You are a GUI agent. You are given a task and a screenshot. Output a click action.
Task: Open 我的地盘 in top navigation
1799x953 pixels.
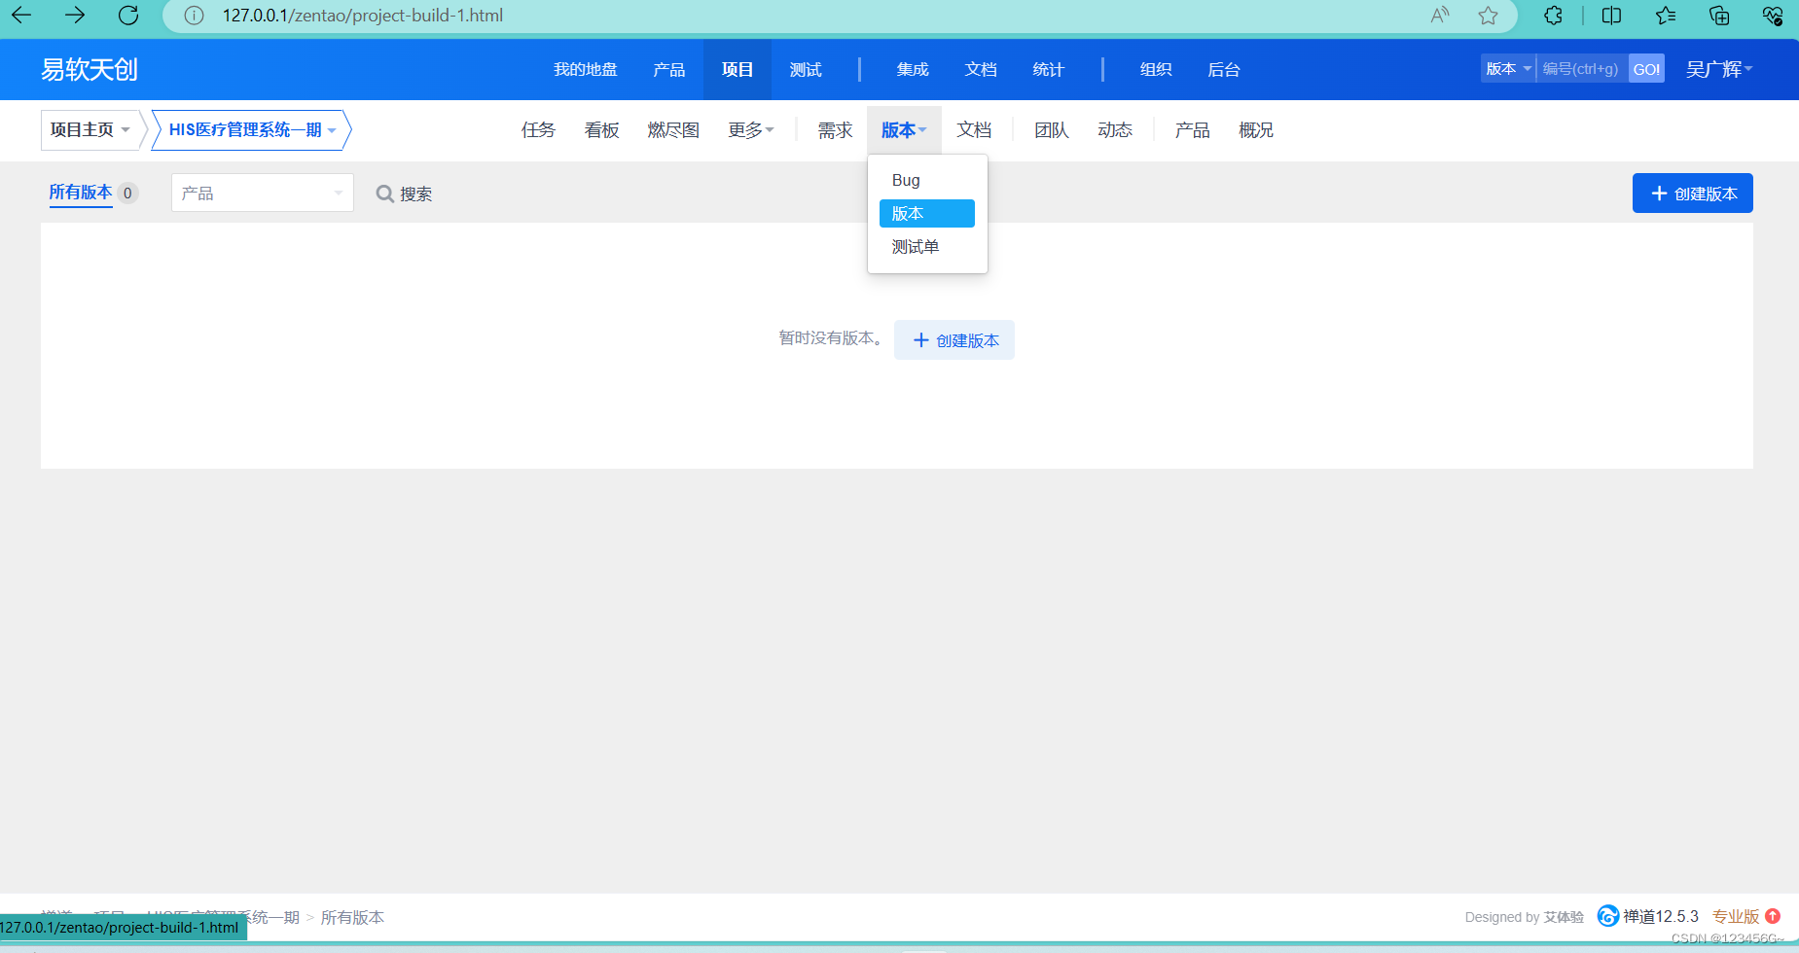[585, 70]
